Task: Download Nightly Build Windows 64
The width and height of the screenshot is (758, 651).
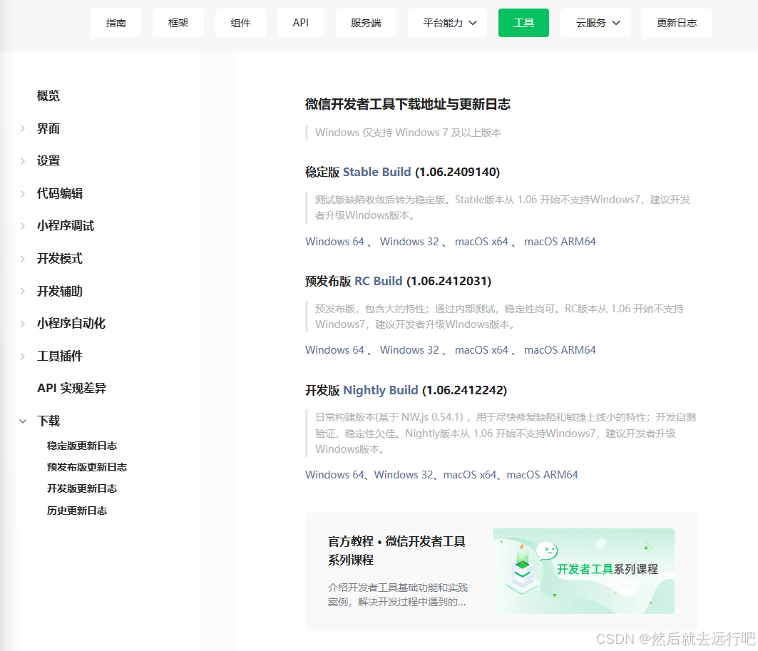Action: [x=334, y=475]
